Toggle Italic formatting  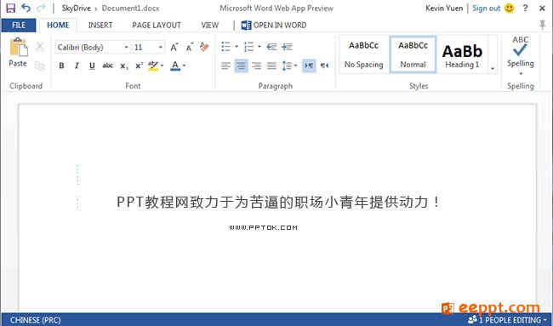coord(77,66)
